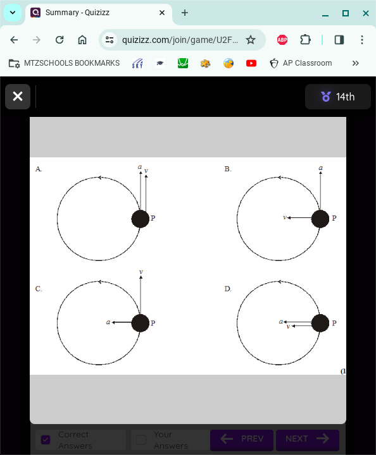Open the tab search dropdown arrow
Viewport: 376px width, 455px height.
(13, 13)
